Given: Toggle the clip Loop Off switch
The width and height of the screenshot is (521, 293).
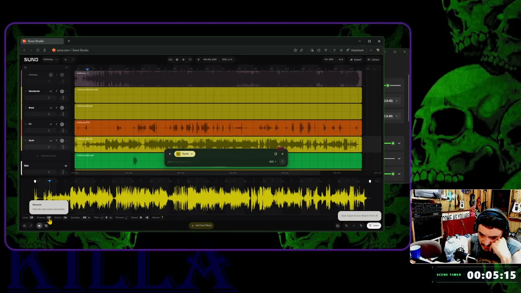Looking at the screenshot, I should pos(31,217).
